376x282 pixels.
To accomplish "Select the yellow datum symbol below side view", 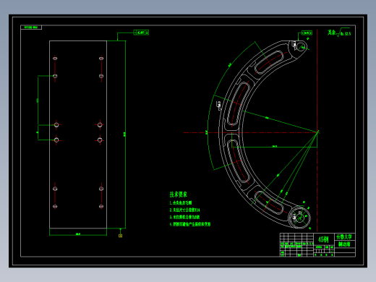I will tap(120, 236).
